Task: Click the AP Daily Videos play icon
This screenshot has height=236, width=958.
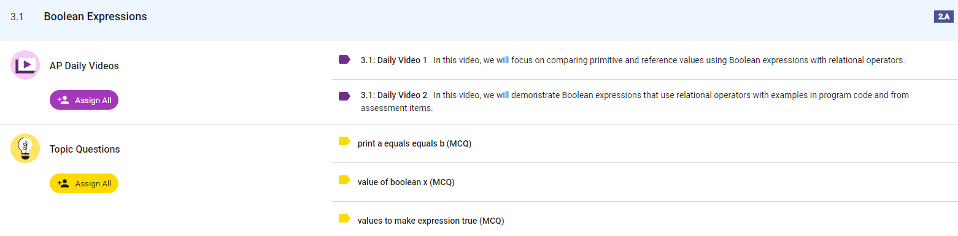Action: click(x=25, y=65)
